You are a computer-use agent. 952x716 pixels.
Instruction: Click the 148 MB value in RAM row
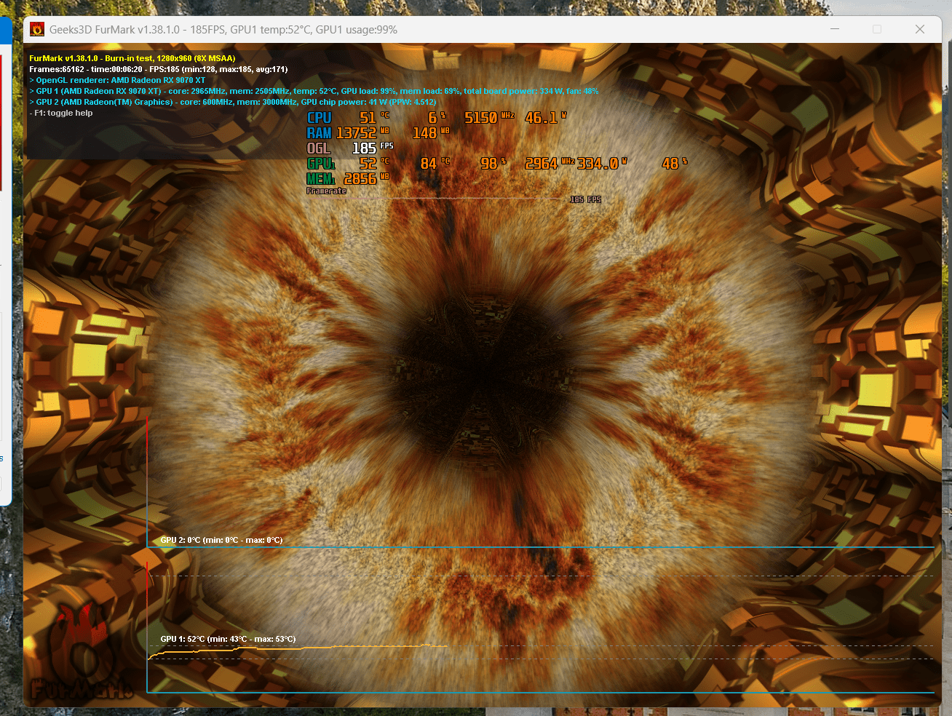click(431, 133)
